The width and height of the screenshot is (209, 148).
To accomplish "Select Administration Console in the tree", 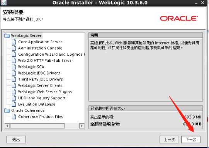I will click(x=40, y=48).
